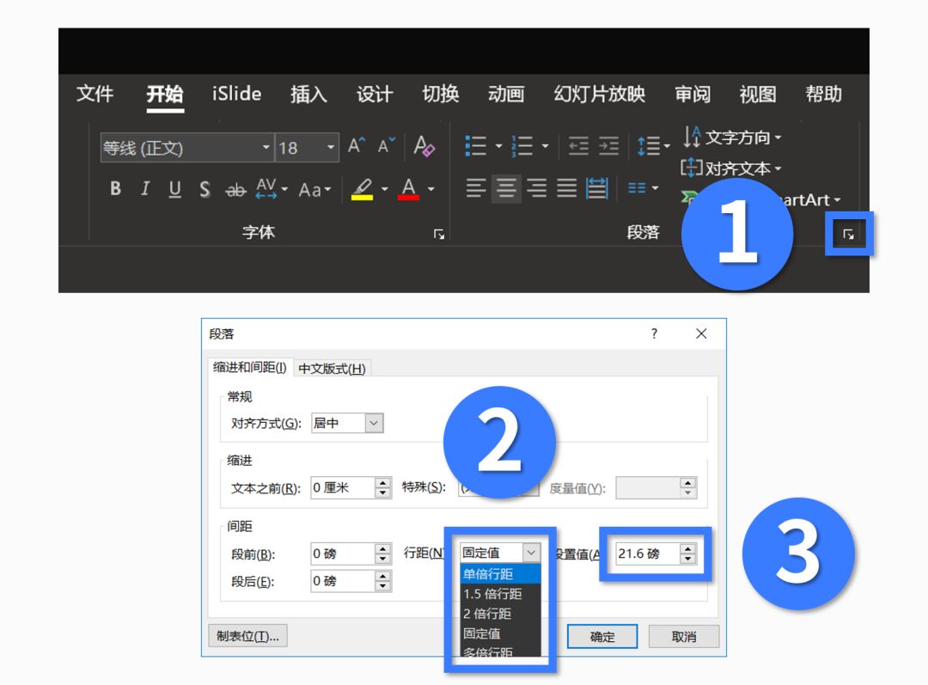Screen dimensions: 928x685
Task: Click the 设置值 21.6 磅 input field
Action: 646,554
